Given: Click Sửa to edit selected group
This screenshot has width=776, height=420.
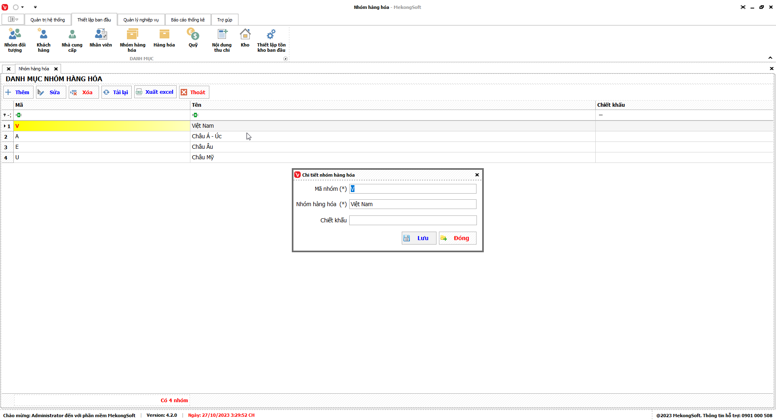Looking at the screenshot, I should tap(51, 92).
